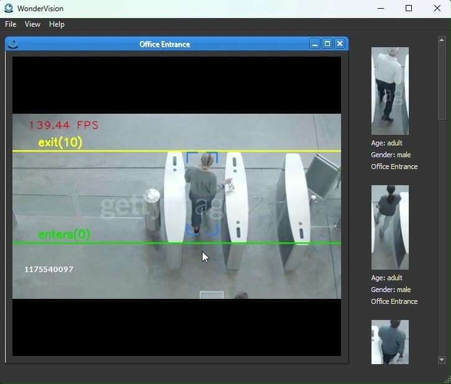Click the Office Entrance window title bar
This screenshot has width=451, height=384.
(165, 44)
